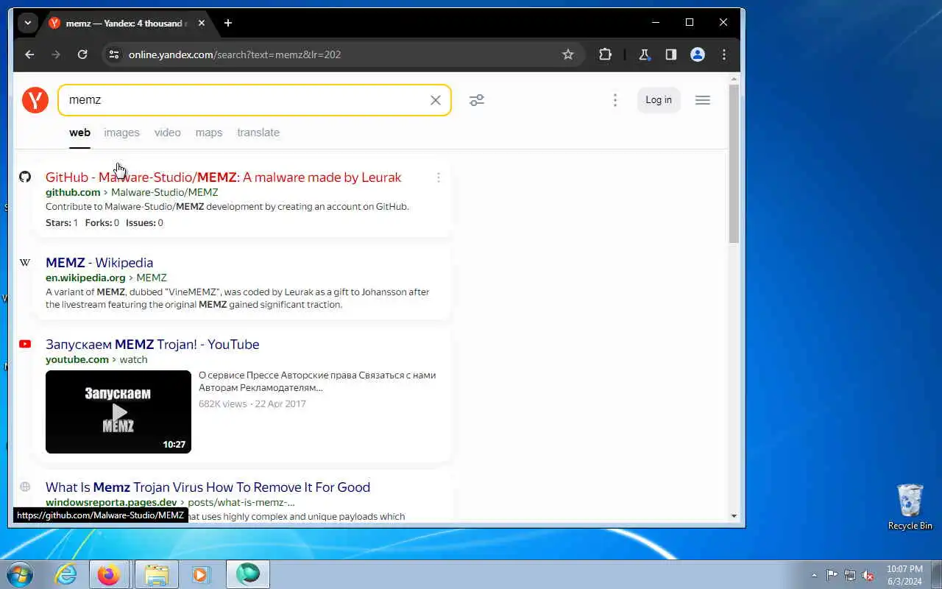
Task: Click the GitHub favicon beside first result
Action: click(25, 177)
